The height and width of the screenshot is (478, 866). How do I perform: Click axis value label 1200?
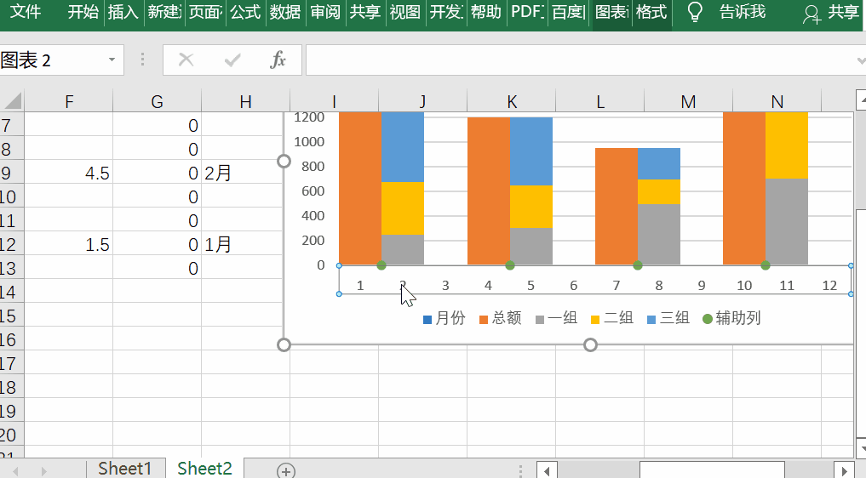tap(309, 117)
